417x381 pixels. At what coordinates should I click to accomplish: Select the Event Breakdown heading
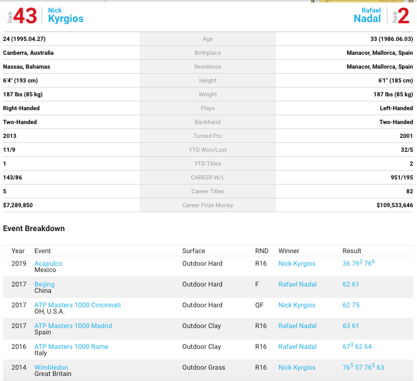point(34,229)
